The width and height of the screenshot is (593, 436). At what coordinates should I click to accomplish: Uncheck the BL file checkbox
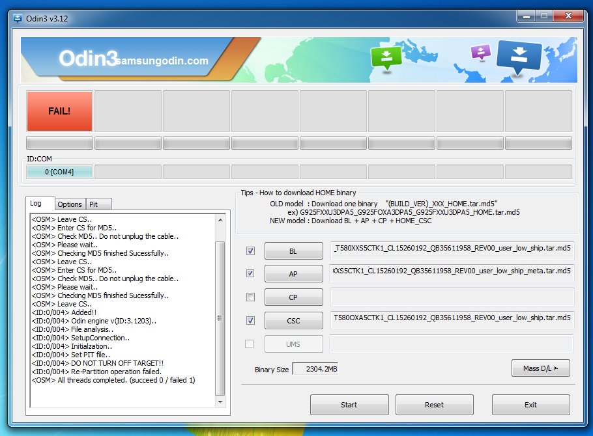coord(250,251)
